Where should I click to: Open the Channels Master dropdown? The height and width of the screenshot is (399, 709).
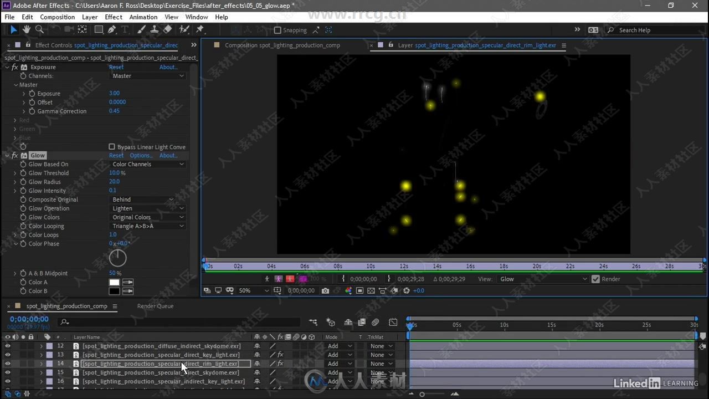pyautogui.click(x=147, y=76)
